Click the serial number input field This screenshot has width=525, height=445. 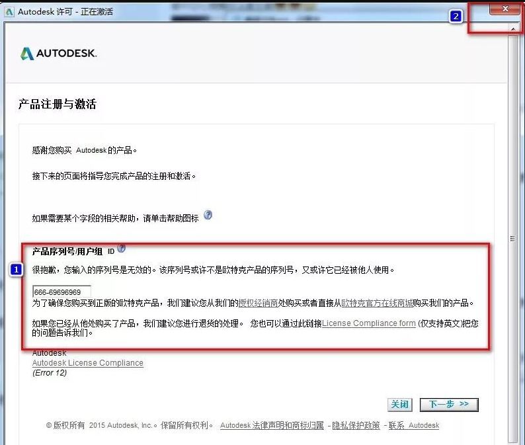[x=61, y=292]
